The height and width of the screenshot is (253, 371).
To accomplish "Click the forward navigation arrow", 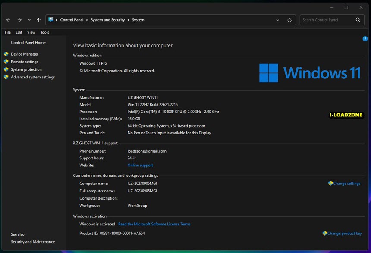I will point(19,20).
